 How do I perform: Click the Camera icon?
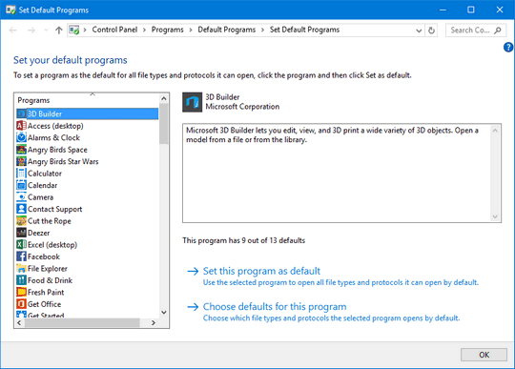(21, 197)
